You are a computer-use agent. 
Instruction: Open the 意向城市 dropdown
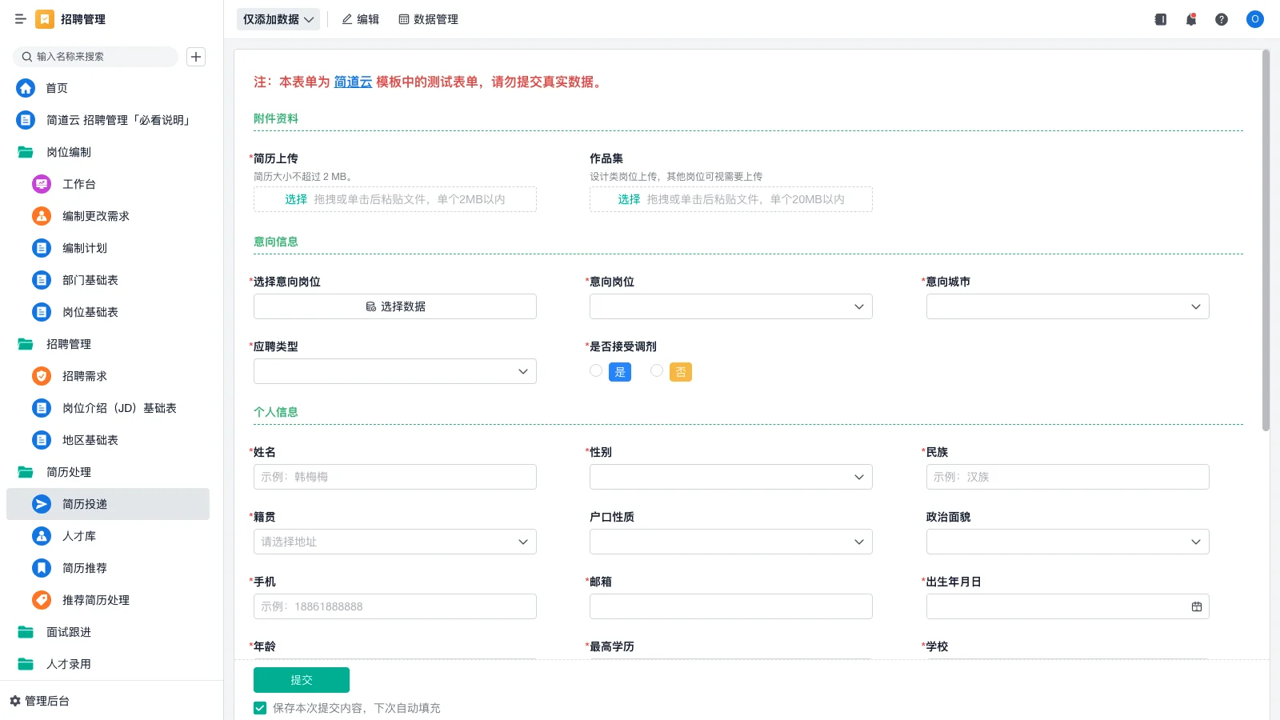coord(1067,306)
